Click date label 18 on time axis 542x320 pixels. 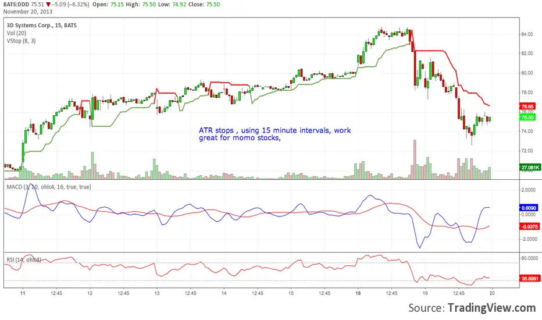pyautogui.click(x=358, y=293)
